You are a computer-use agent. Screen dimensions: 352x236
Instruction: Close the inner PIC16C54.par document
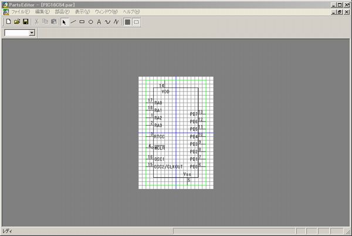coord(347,12)
